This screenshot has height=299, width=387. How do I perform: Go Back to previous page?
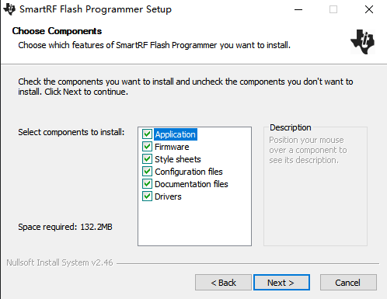coord(223,283)
